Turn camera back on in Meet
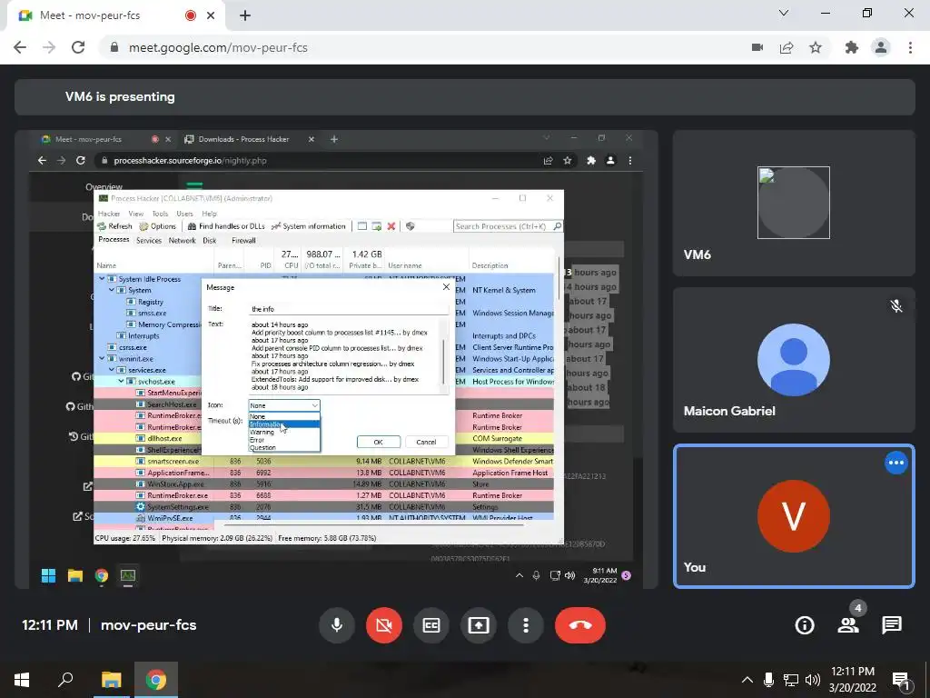 [384, 625]
